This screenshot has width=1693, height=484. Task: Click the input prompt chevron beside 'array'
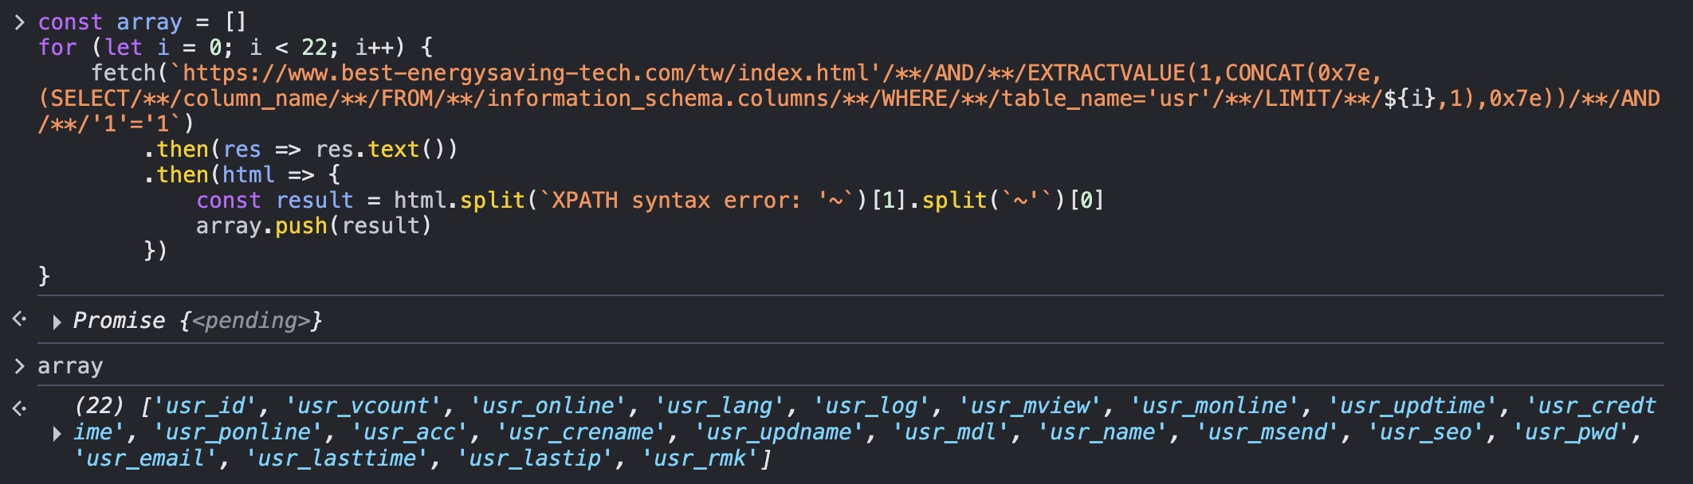(x=20, y=366)
